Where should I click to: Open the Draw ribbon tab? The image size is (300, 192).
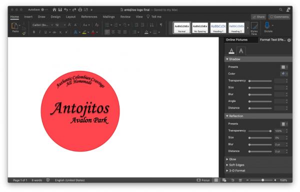[41, 17]
